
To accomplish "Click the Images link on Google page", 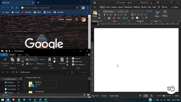I will coord(69,20).
